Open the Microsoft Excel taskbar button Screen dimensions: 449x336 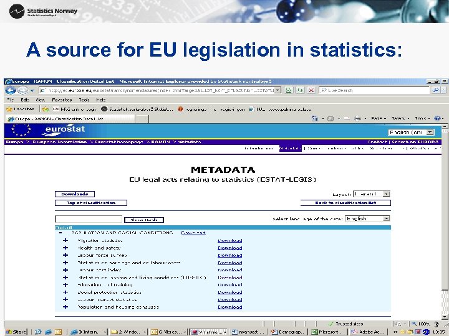click(329, 332)
